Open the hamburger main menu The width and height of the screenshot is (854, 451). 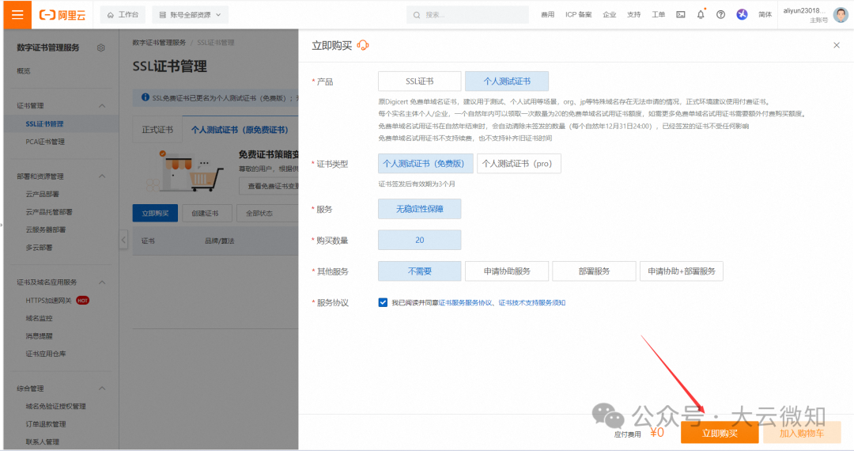point(17,15)
